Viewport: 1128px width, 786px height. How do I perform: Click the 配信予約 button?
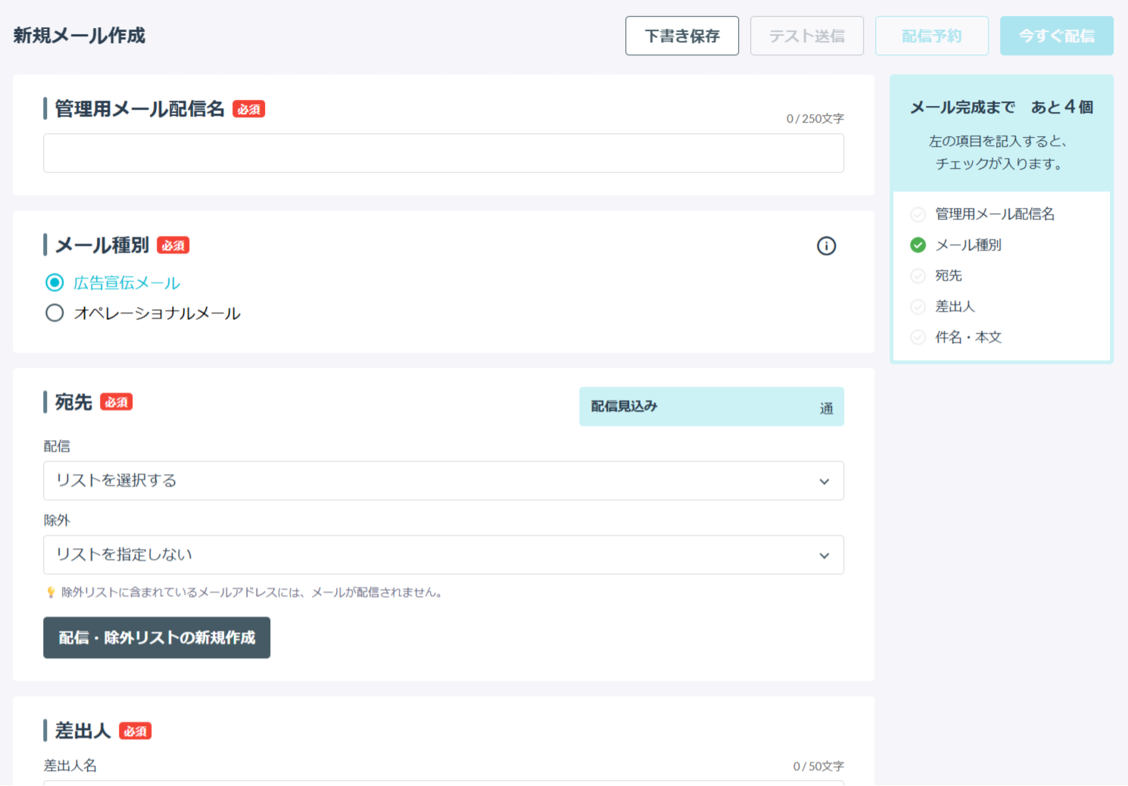pos(932,36)
